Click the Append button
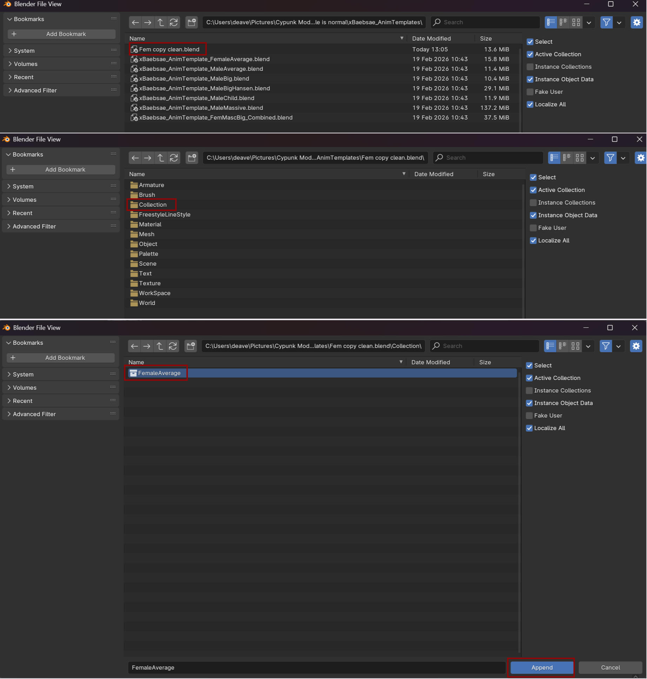This screenshot has height=679, width=647. coord(541,667)
